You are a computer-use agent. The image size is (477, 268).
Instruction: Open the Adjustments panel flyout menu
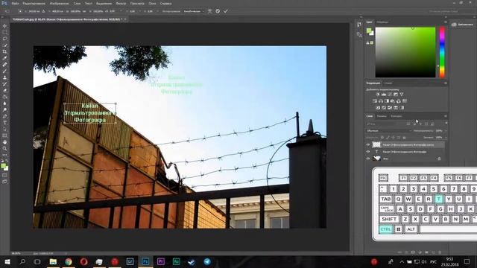(446, 83)
